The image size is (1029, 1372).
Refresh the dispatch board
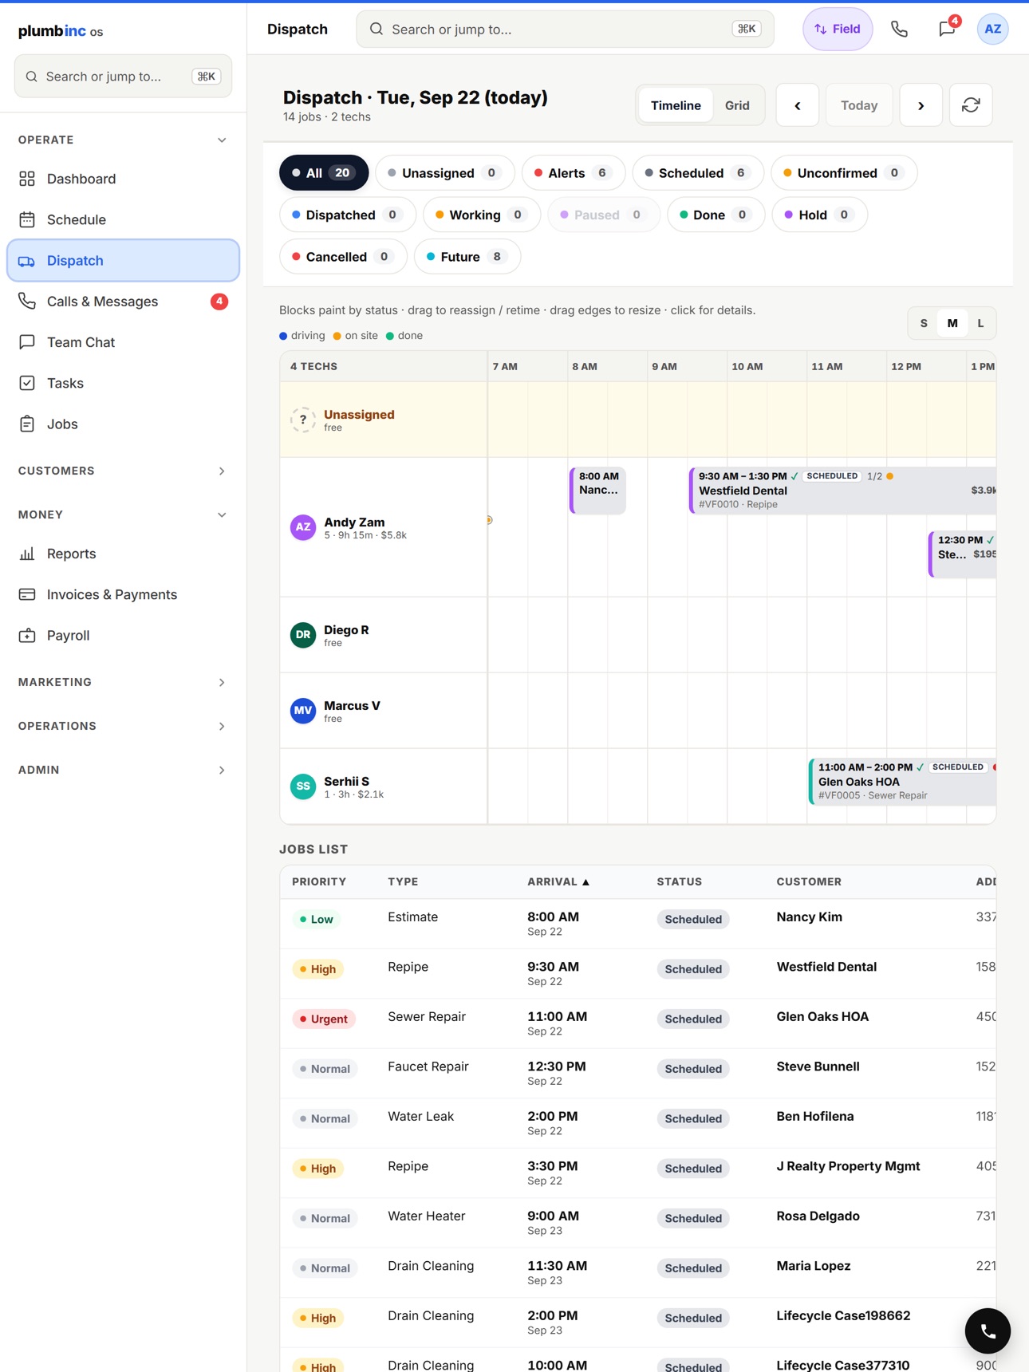[971, 105]
